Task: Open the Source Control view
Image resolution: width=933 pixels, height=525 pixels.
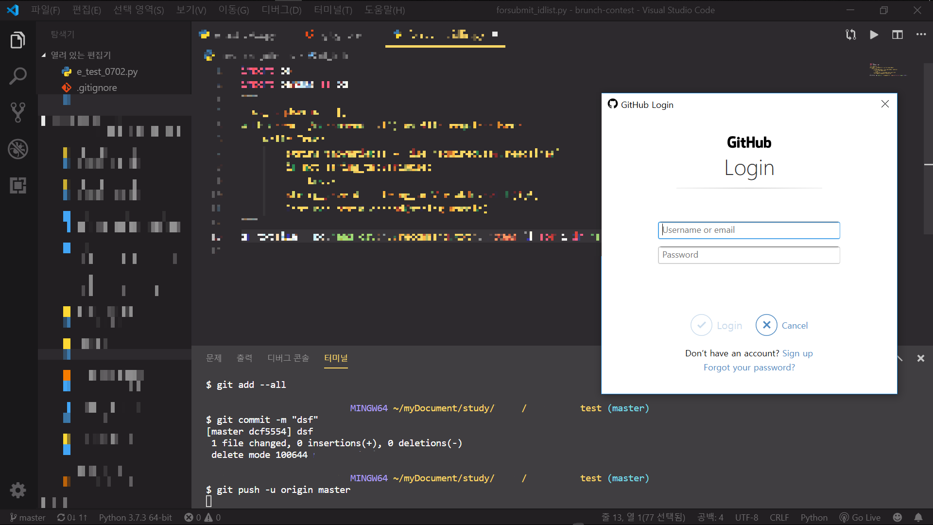Action: click(x=18, y=112)
